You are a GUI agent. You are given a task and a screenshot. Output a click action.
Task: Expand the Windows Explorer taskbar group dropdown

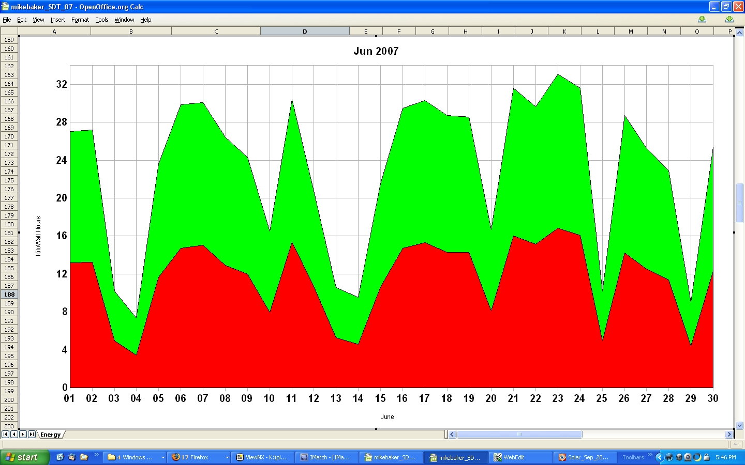pos(163,457)
